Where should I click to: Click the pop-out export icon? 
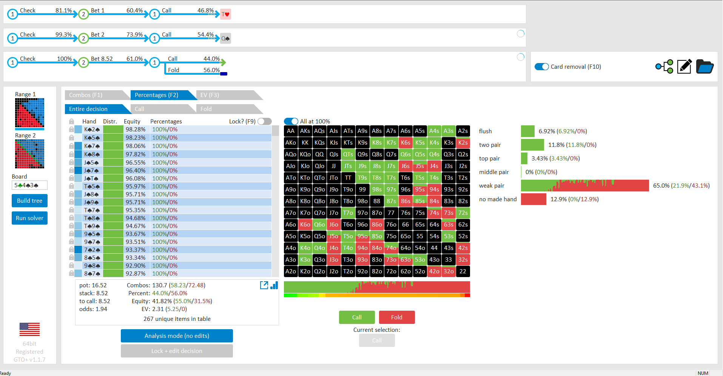(264, 285)
